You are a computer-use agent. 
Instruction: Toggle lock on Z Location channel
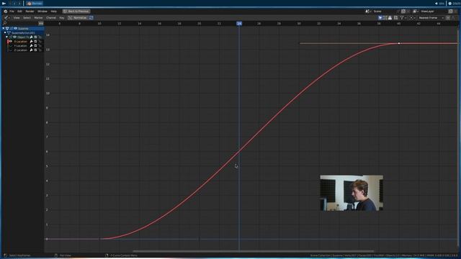[x=40, y=50]
